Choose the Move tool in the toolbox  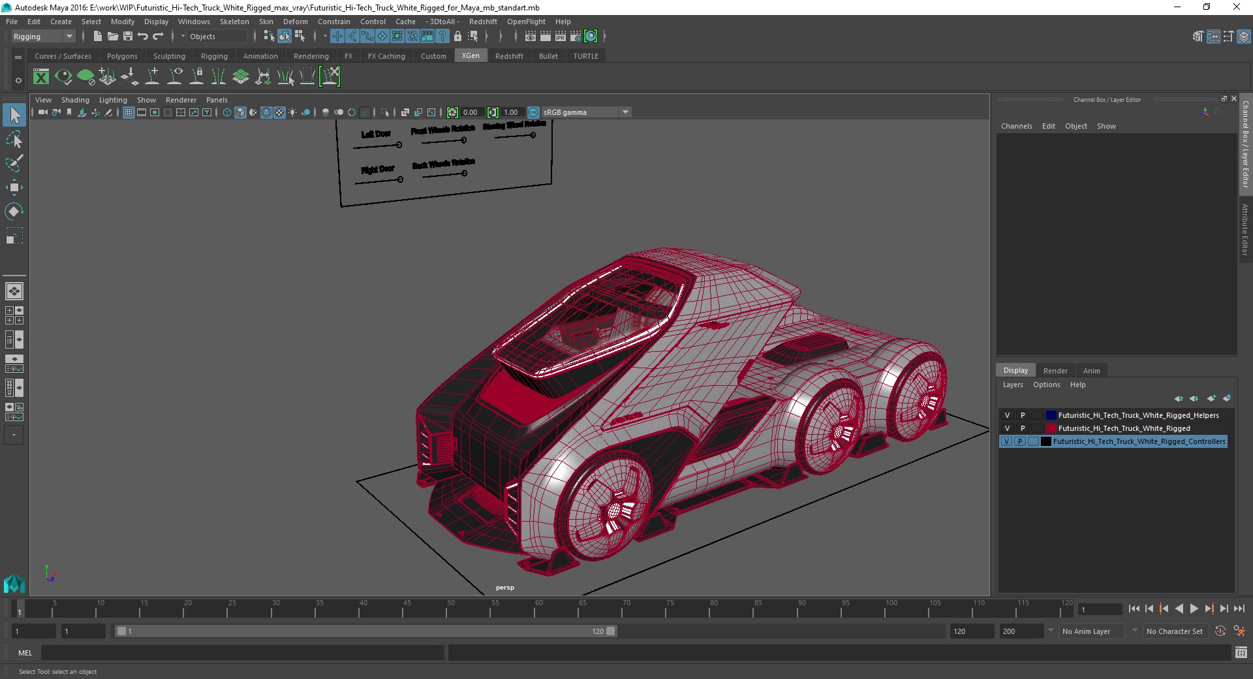point(14,187)
